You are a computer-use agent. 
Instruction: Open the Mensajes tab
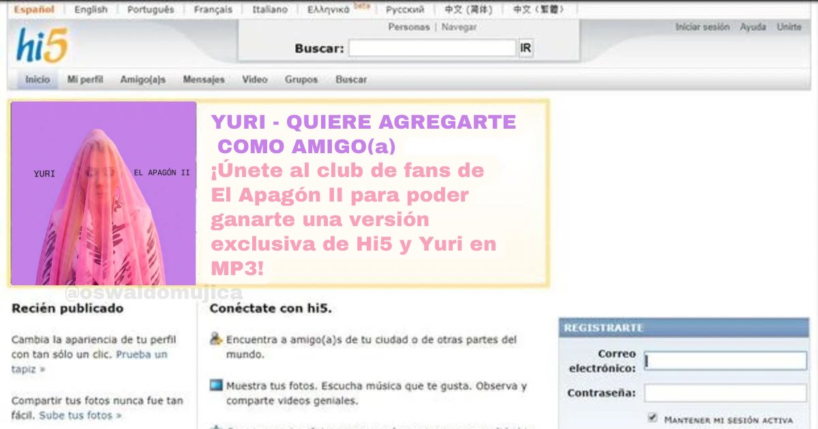pyautogui.click(x=204, y=80)
